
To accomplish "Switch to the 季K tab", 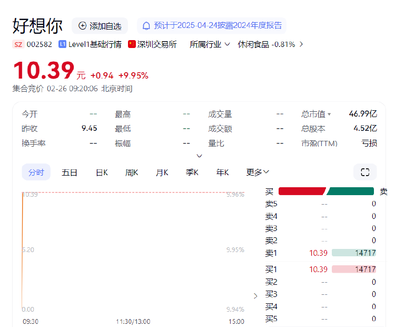I will click(x=192, y=172).
